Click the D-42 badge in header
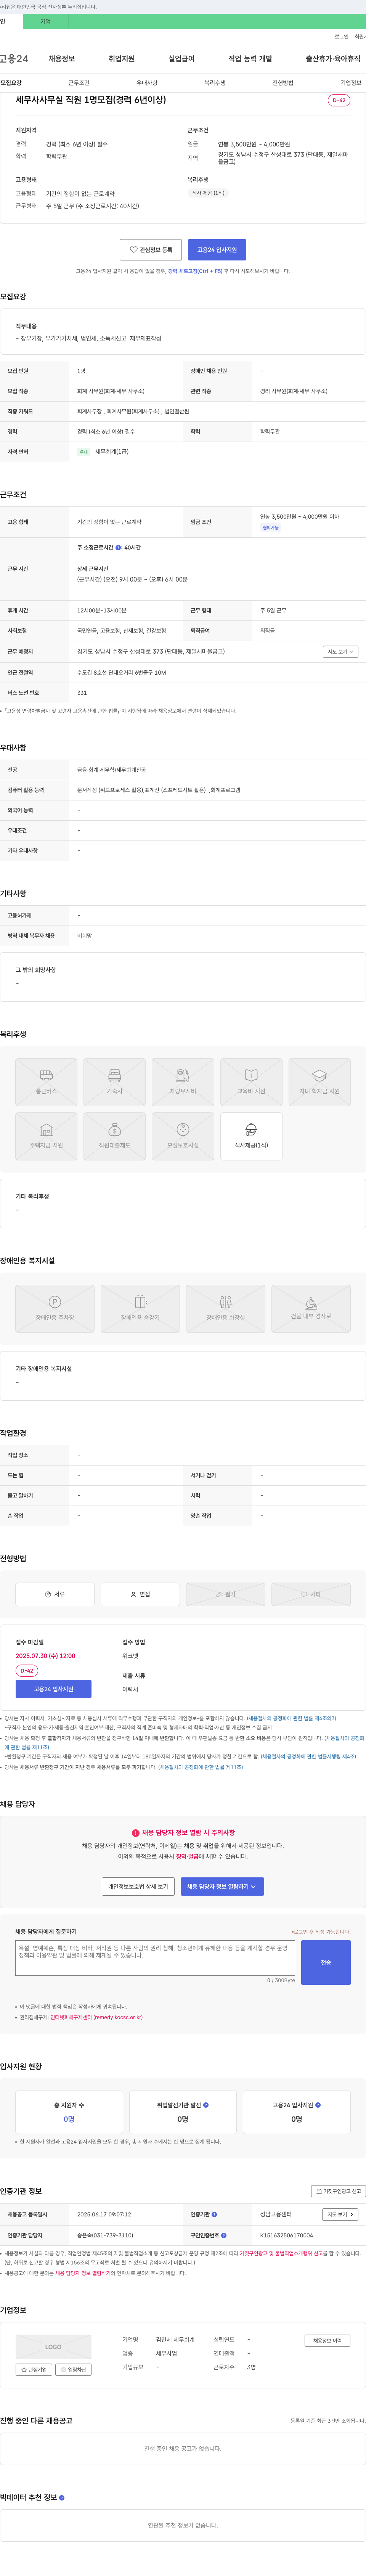 [339, 100]
